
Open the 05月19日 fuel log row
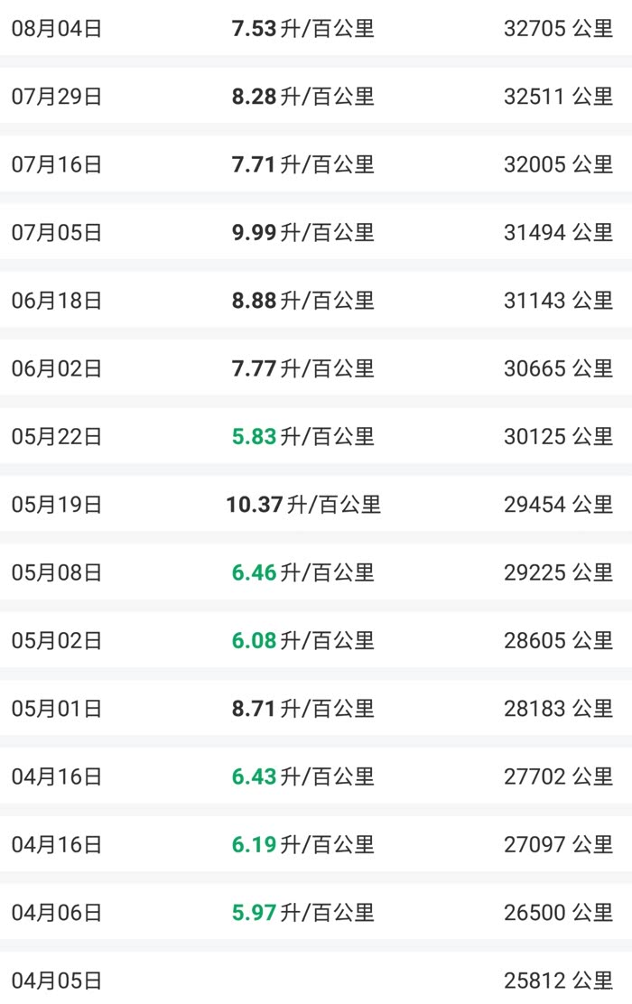pos(57,505)
